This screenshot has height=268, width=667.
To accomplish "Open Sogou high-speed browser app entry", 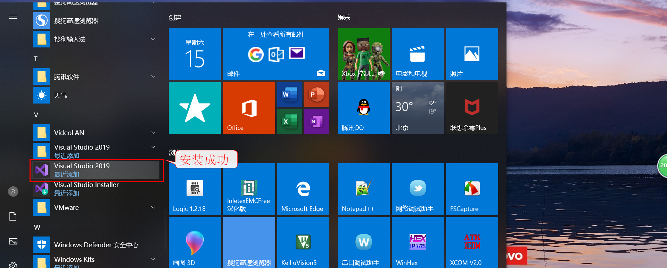I will point(96,20).
